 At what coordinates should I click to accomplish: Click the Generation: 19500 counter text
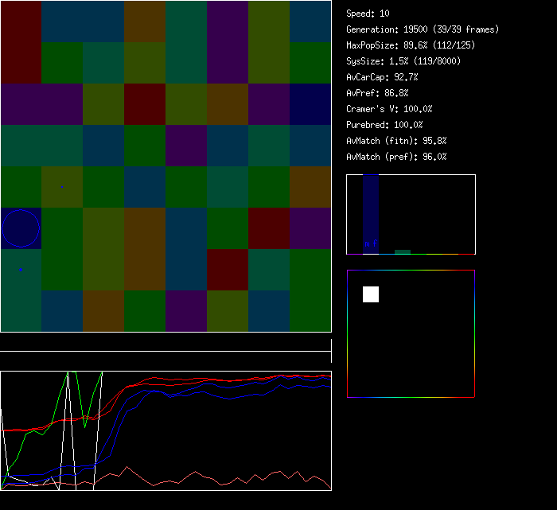pyautogui.click(x=423, y=29)
